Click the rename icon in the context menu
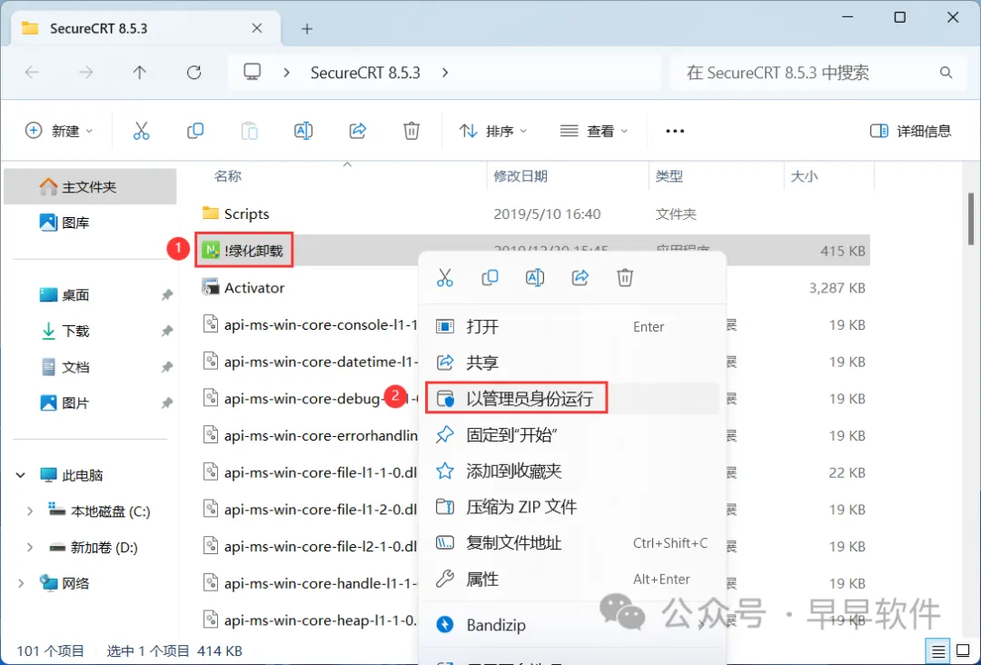 [535, 277]
